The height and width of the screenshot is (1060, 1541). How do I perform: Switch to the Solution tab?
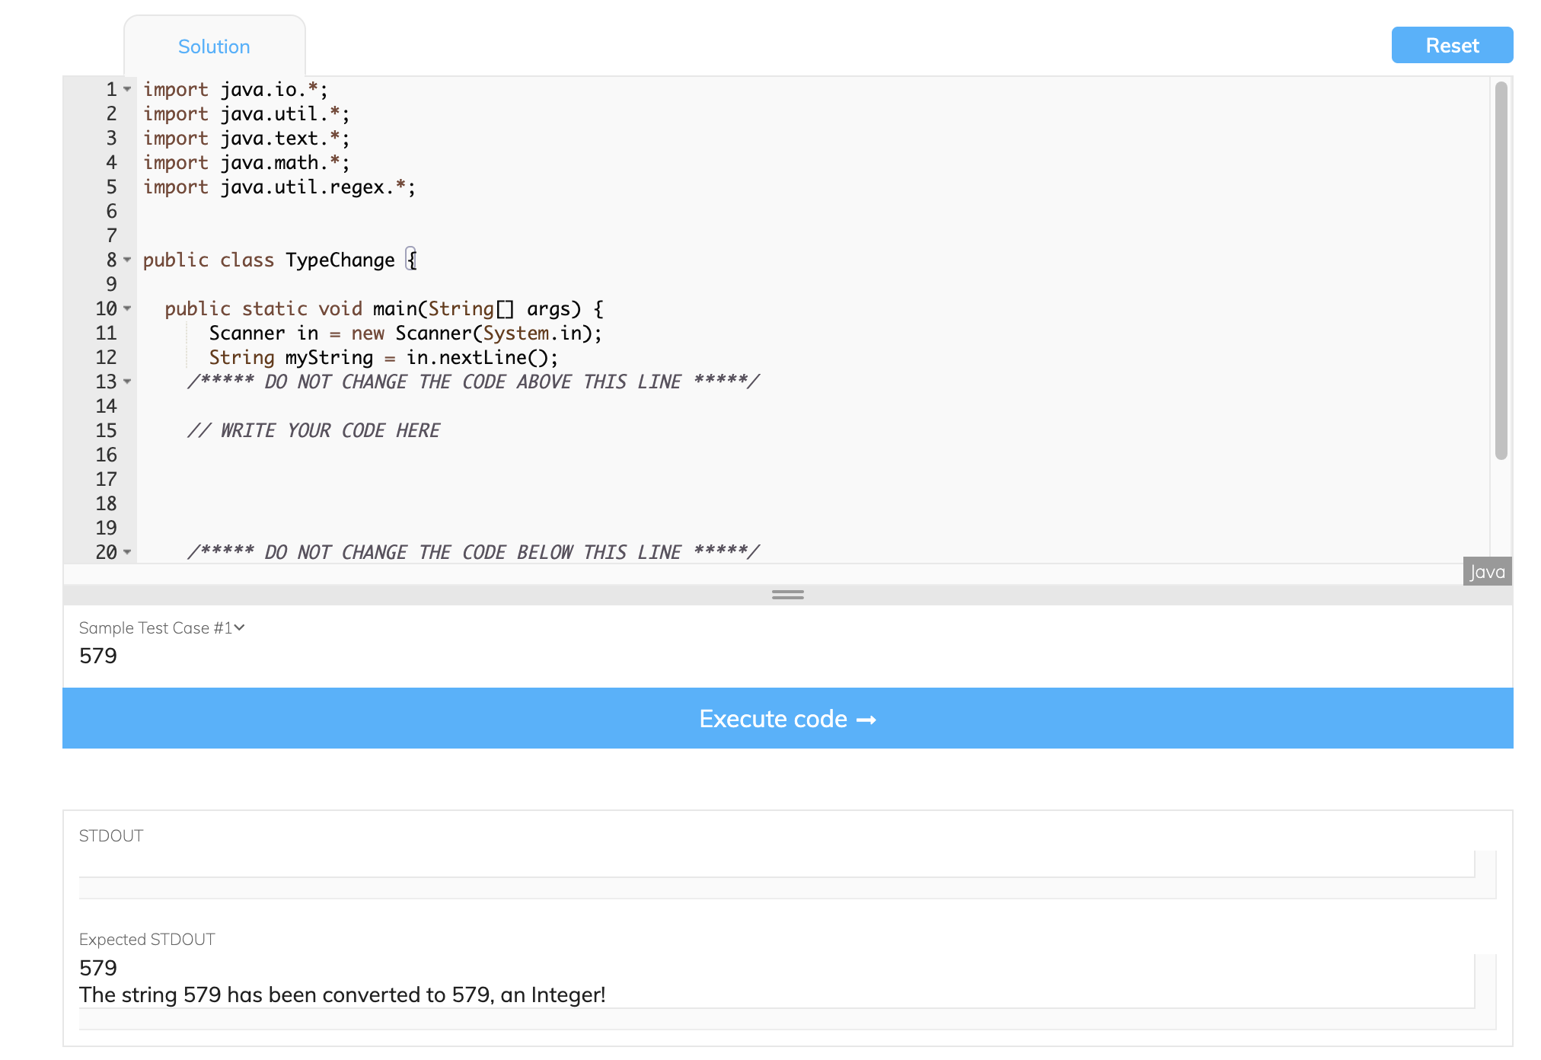214,47
